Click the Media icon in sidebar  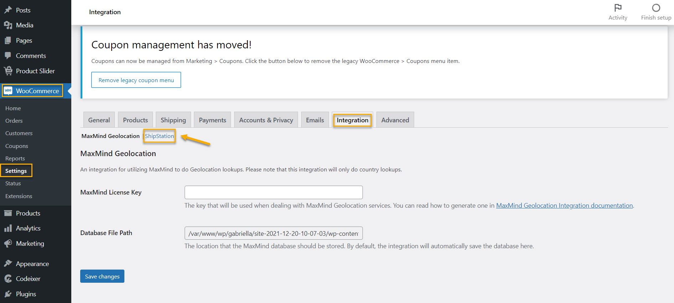pos(8,25)
